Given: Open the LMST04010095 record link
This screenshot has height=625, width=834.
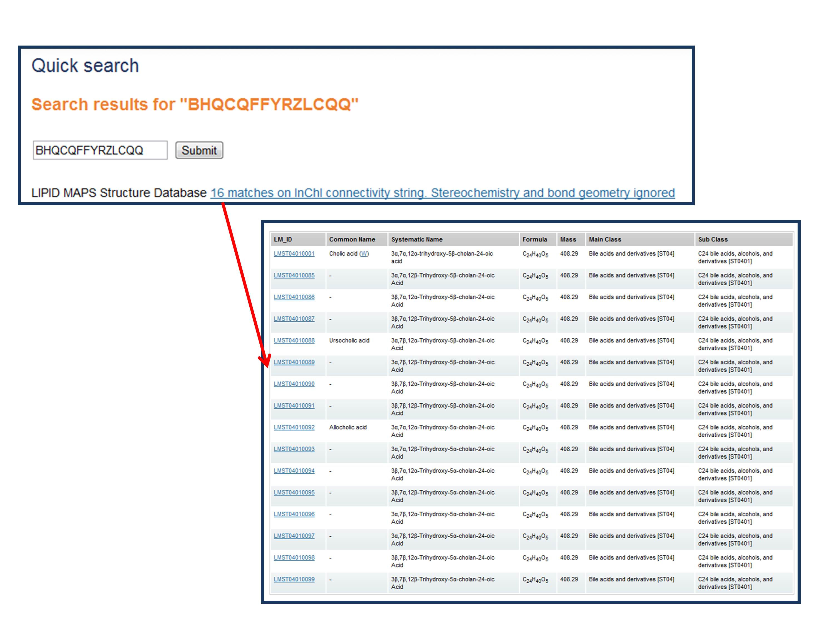Looking at the screenshot, I should pos(294,492).
